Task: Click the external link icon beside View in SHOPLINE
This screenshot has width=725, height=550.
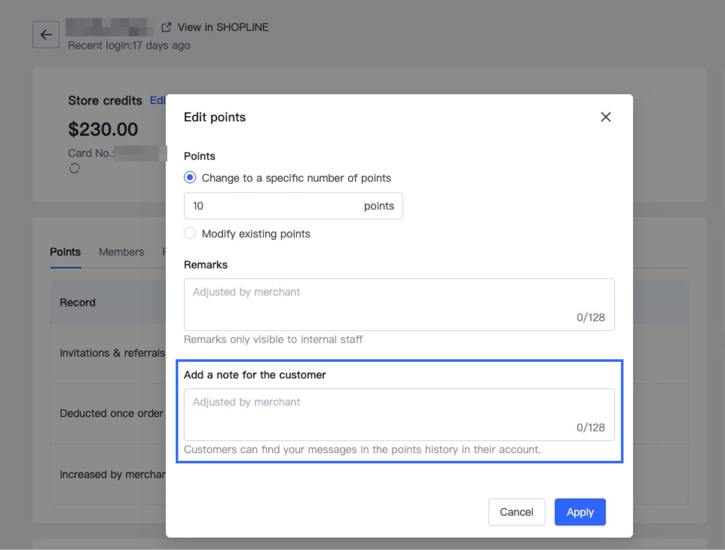Action: pyautogui.click(x=166, y=27)
